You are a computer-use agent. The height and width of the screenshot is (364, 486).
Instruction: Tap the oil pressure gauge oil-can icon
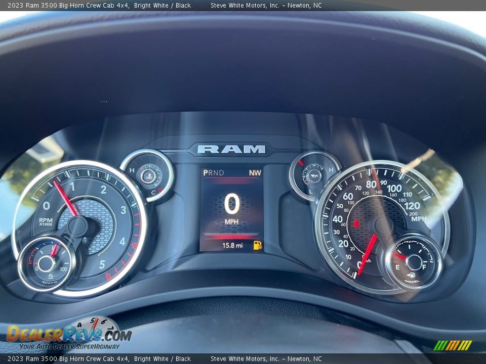tap(313, 176)
